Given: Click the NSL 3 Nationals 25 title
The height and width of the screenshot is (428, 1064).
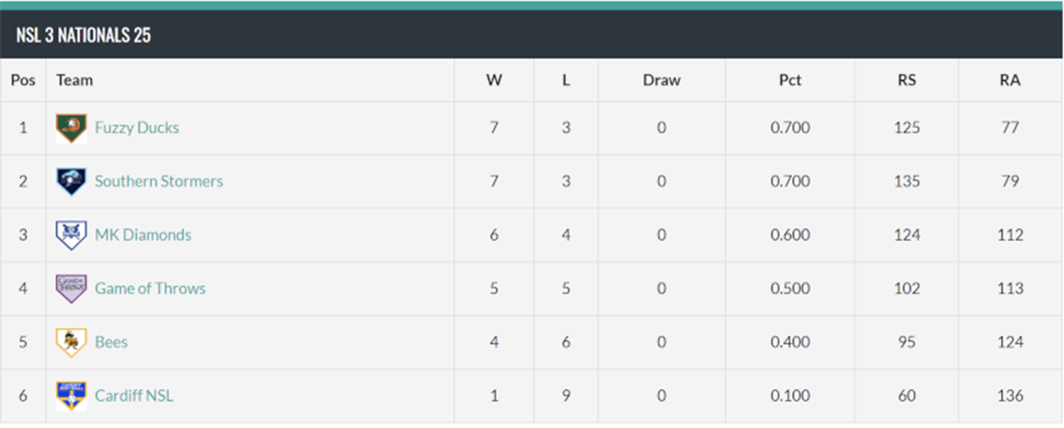Looking at the screenshot, I should [83, 35].
